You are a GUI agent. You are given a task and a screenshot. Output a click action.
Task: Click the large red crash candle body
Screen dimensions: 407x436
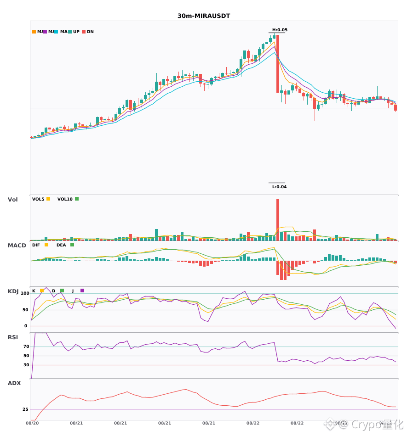coord(278,64)
